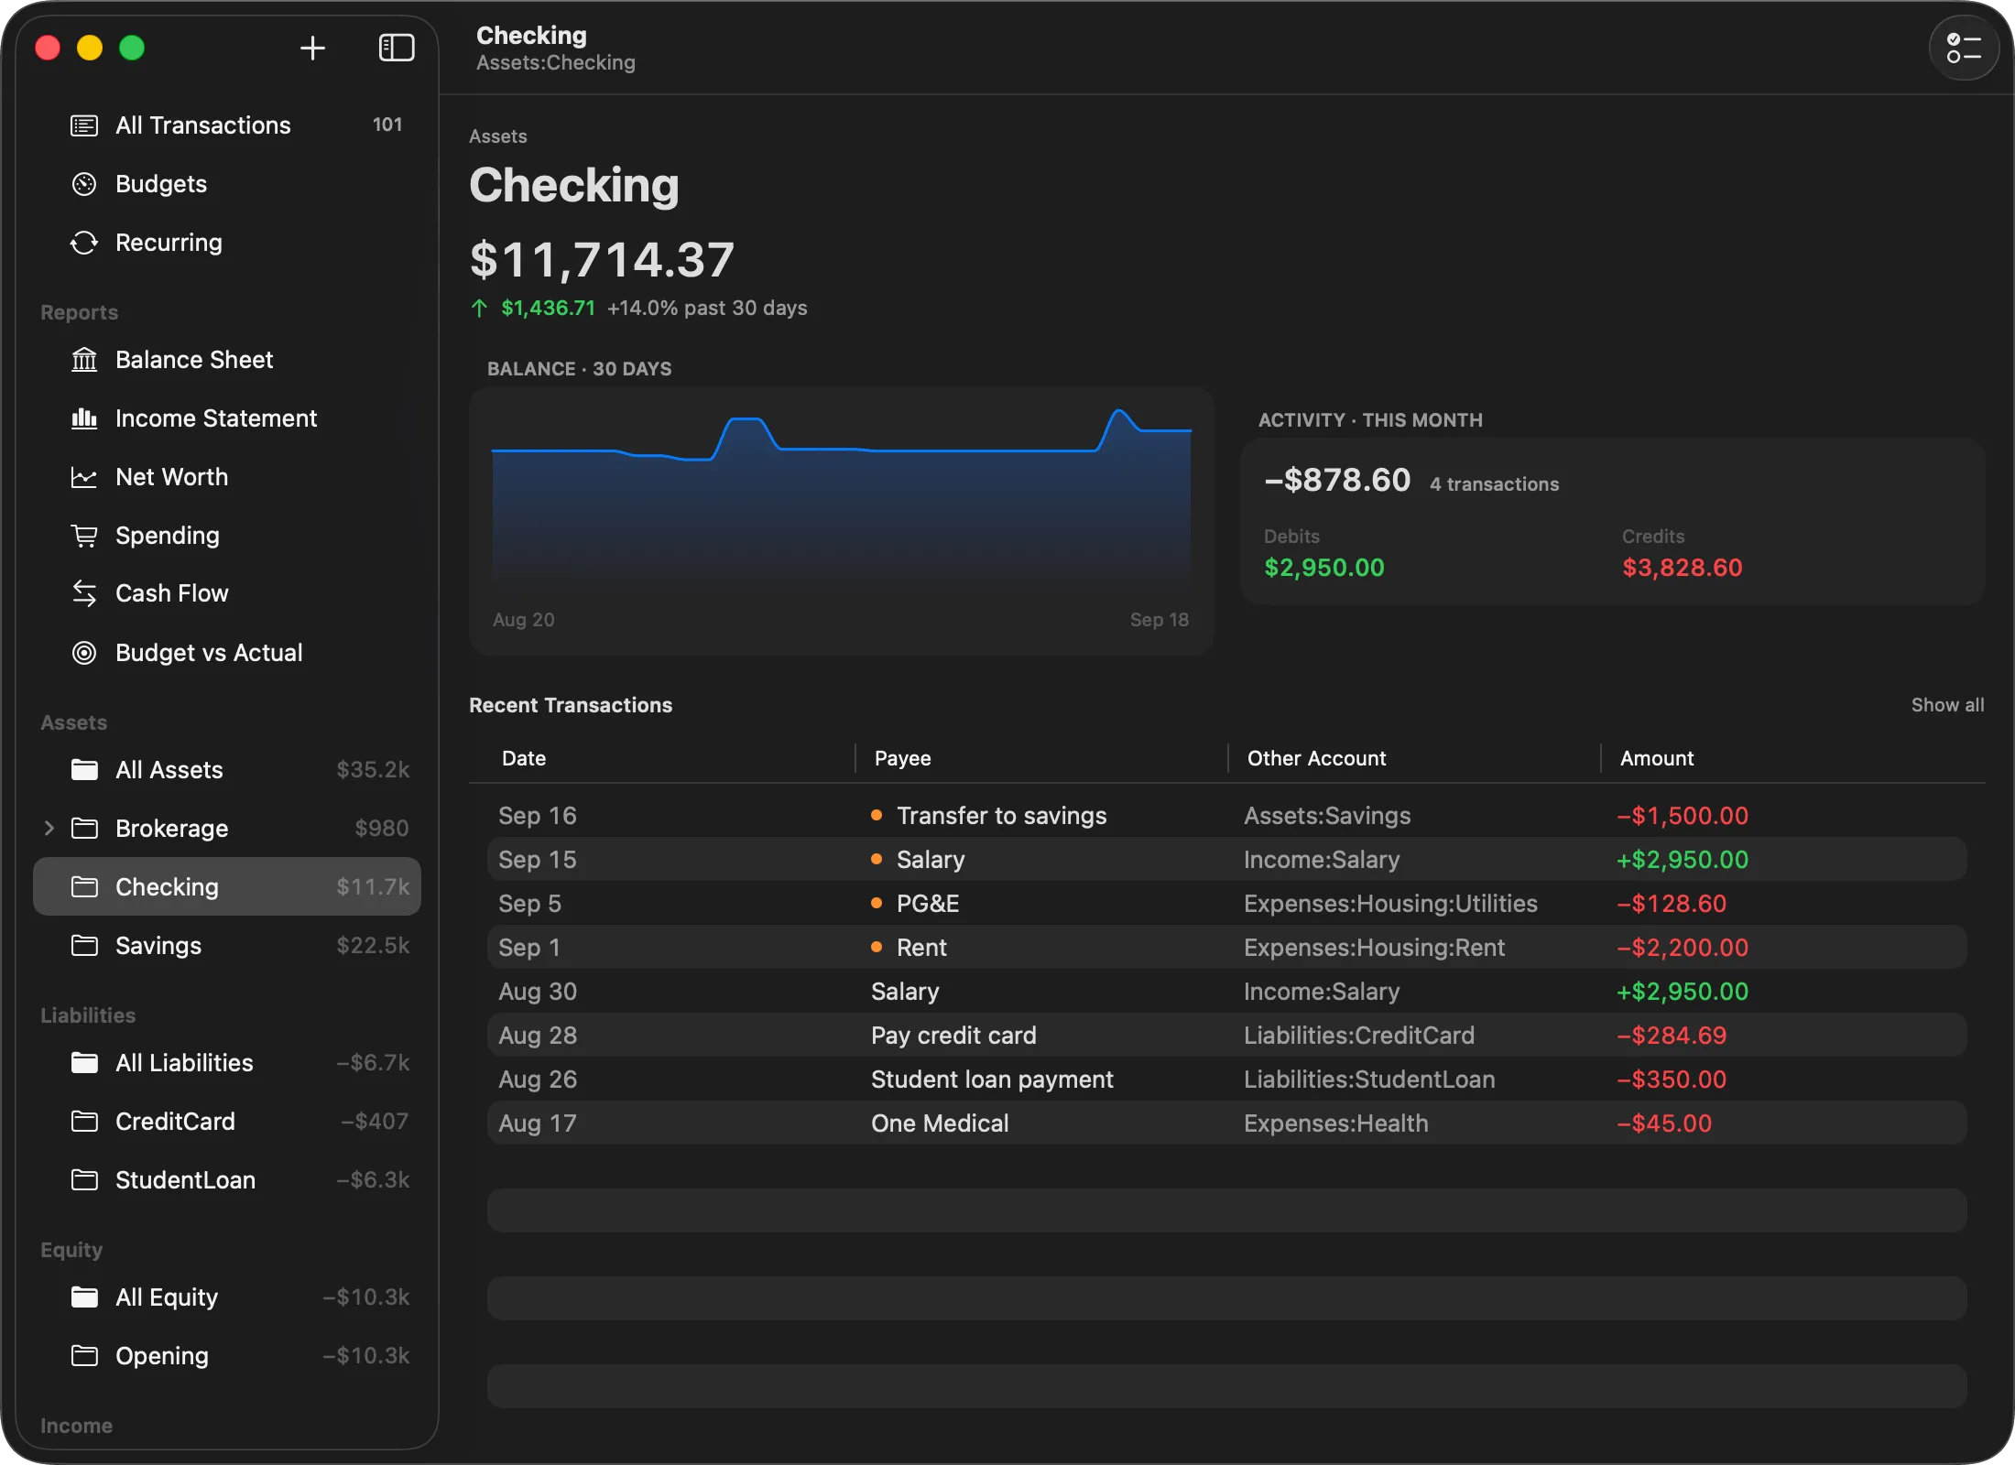Select the Savings account row

pyautogui.click(x=227, y=945)
